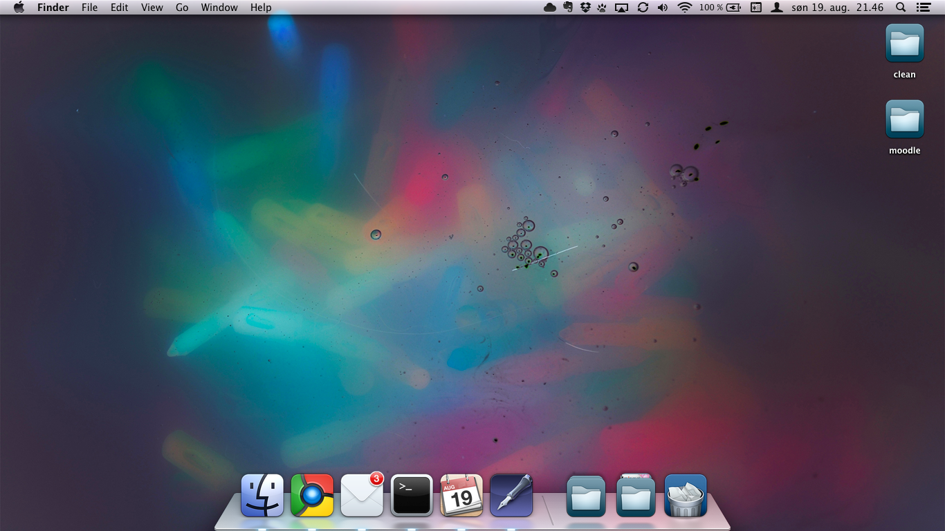Viewport: 945px width, 531px height.
Task: Click the Spotlight search magnifier
Action: point(901,8)
